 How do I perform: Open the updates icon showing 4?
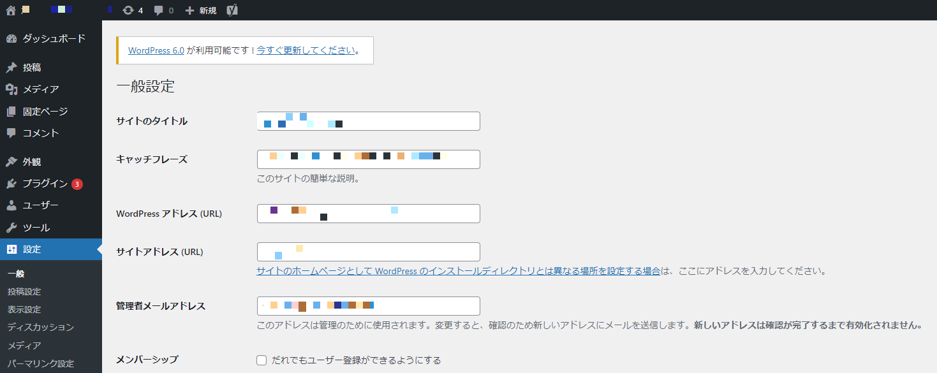(128, 10)
